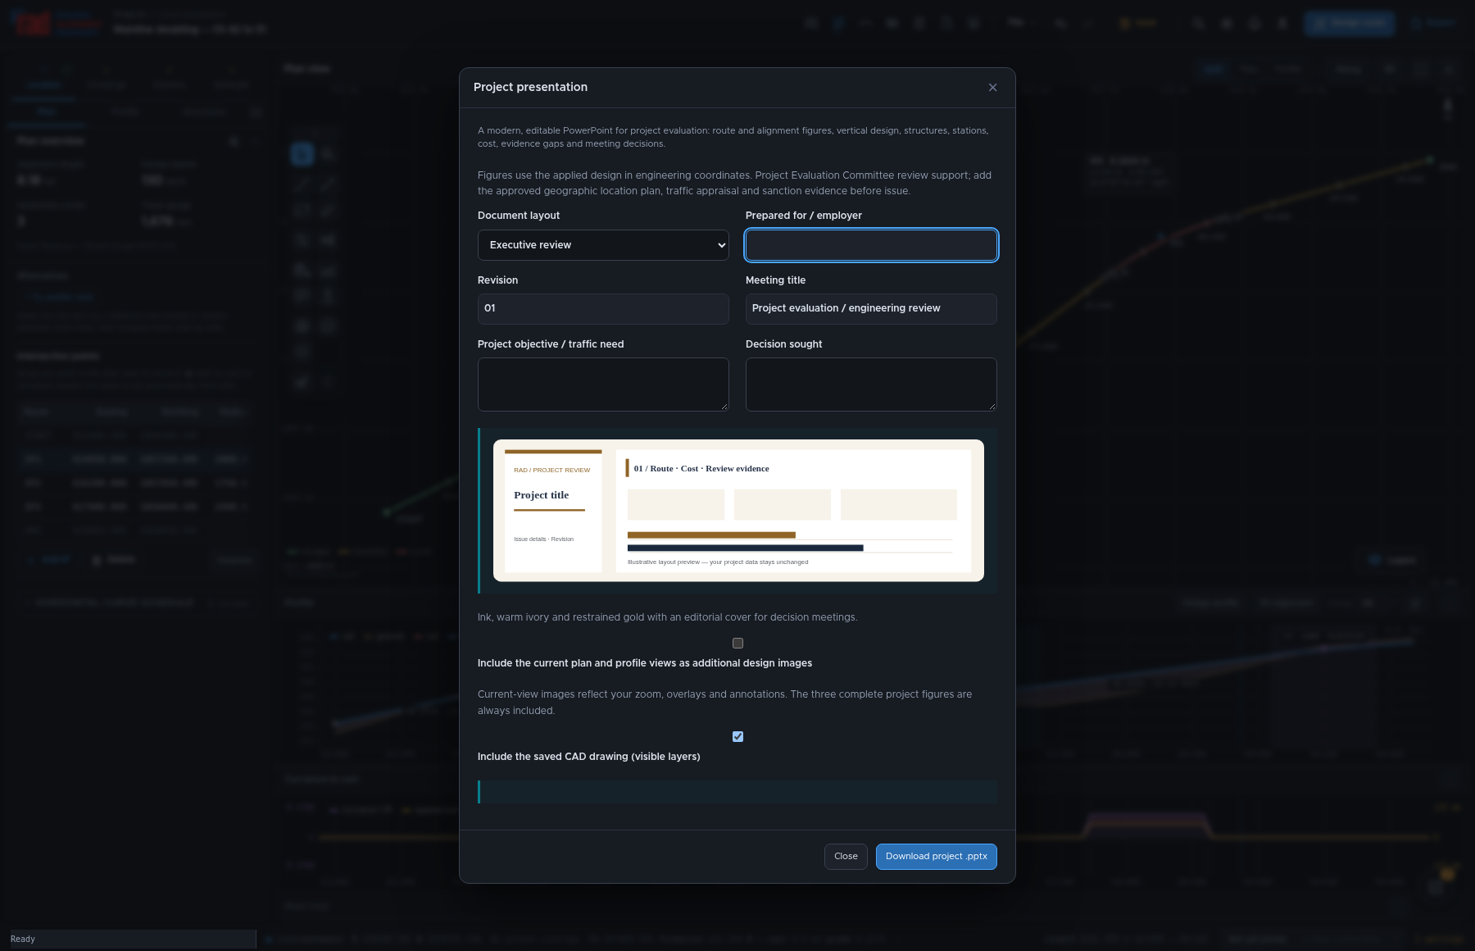Image resolution: width=1475 pixels, height=951 pixels.
Task: Enable including current plan and profile views
Action: [x=737, y=644]
